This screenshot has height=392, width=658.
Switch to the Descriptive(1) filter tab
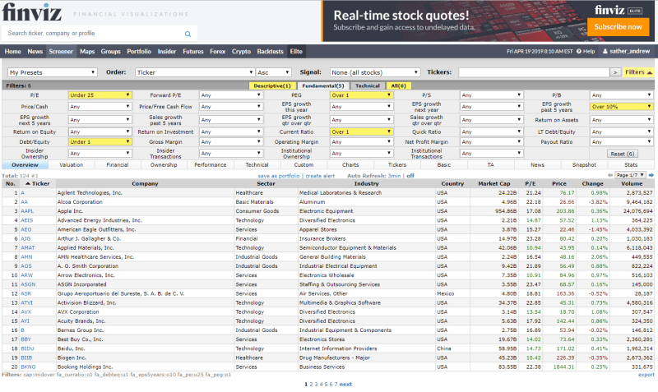pyautogui.click(x=272, y=85)
